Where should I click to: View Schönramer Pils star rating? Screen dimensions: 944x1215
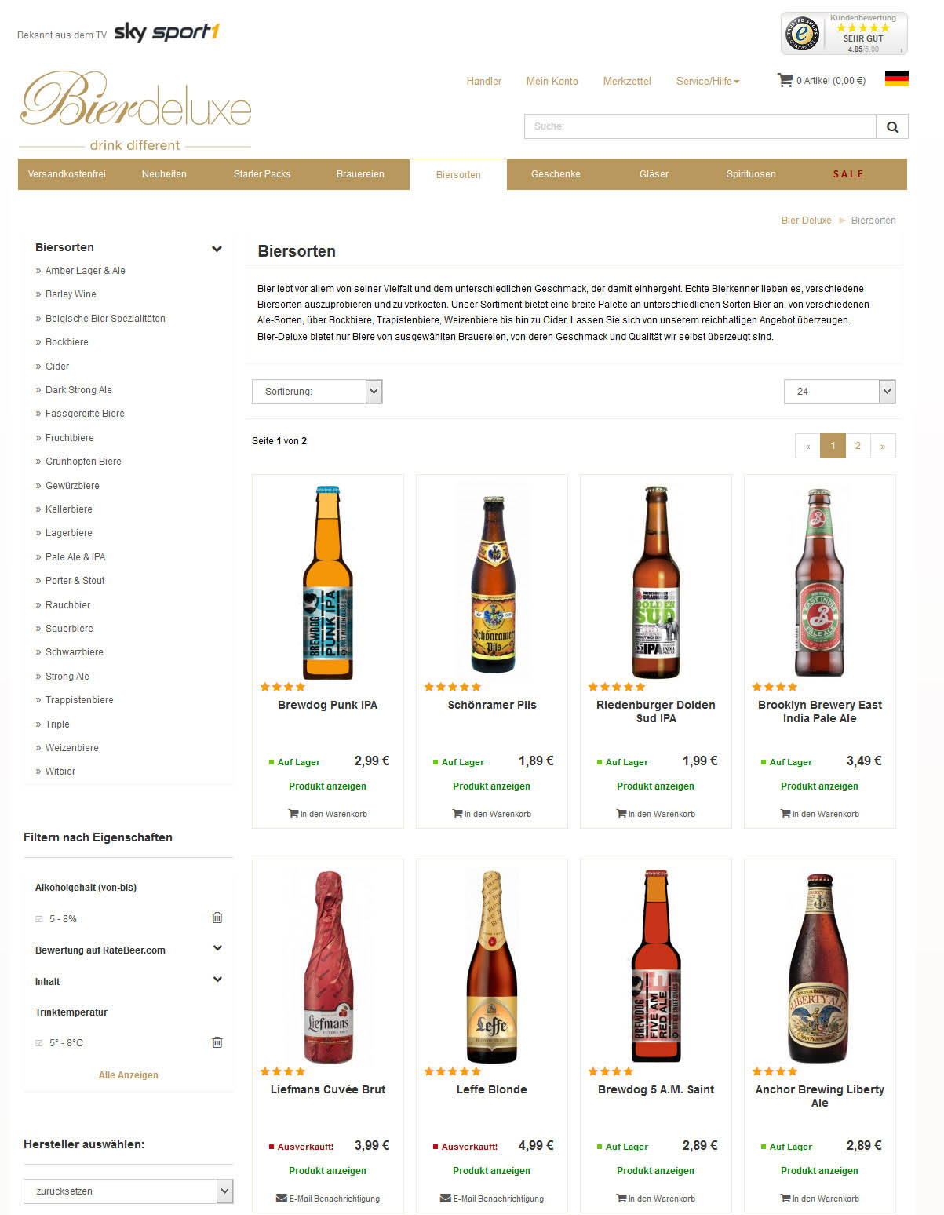453,687
